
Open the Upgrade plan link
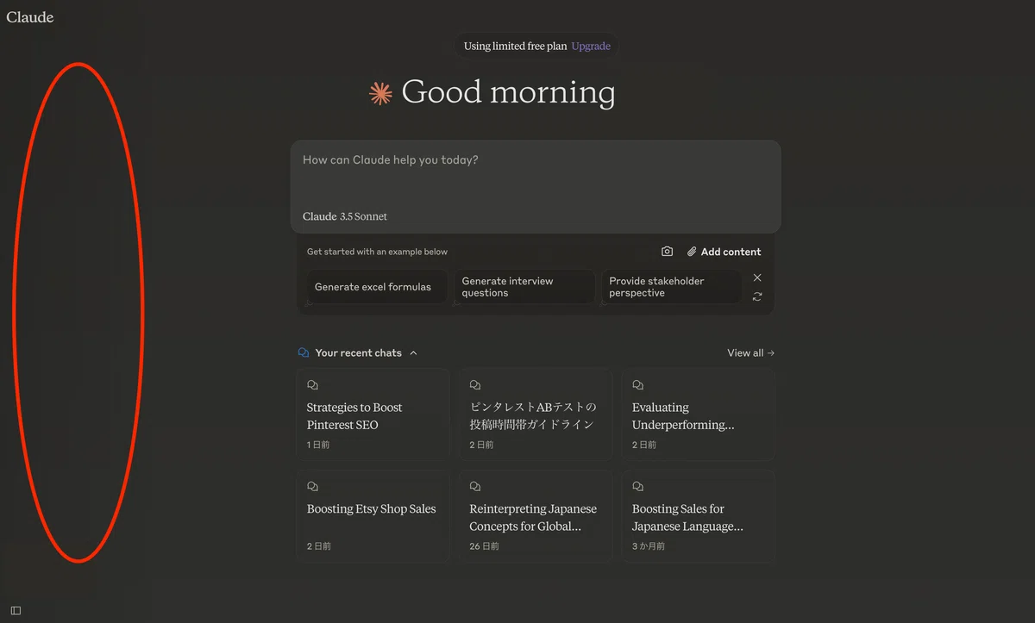(591, 47)
